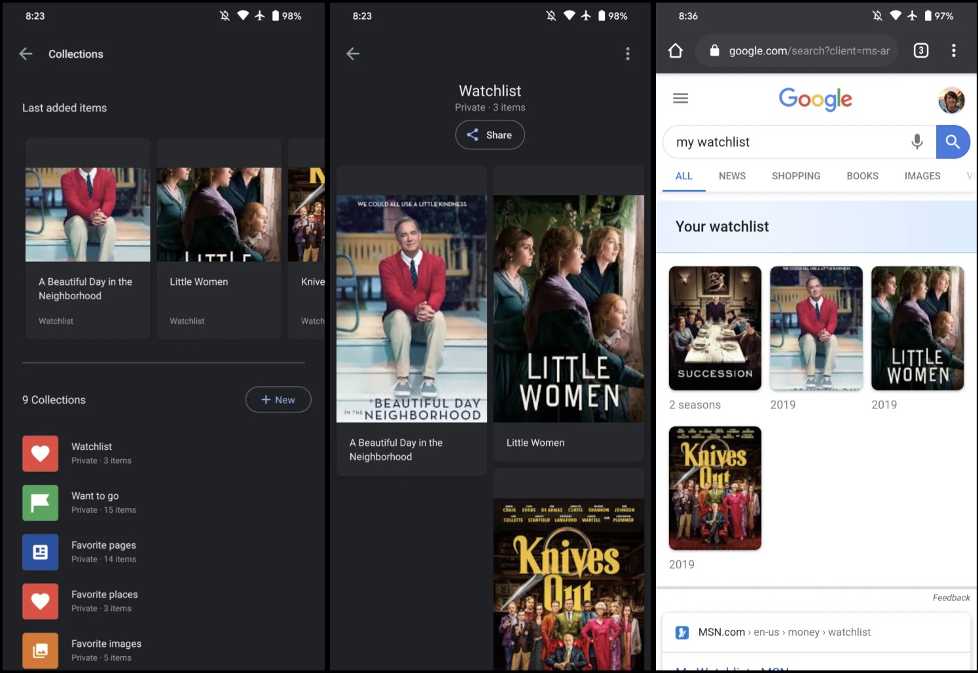Viewport: 978px width, 673px height.
Task: Switch to the BOOKS search tab
Action: 862,176
